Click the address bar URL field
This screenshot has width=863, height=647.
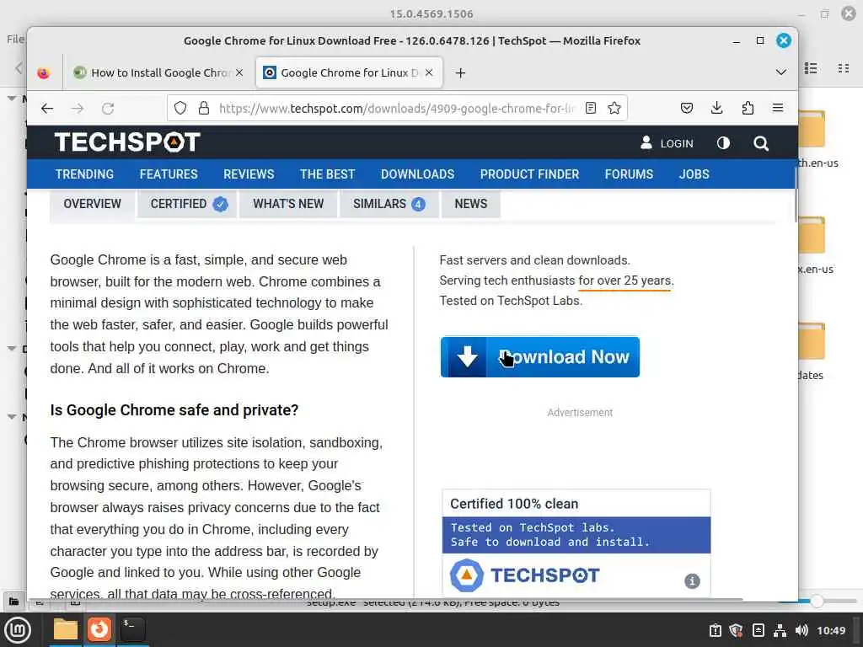[396, 109]
